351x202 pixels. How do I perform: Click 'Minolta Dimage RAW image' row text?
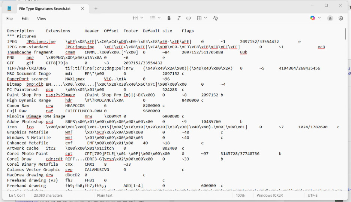point(36,116)
